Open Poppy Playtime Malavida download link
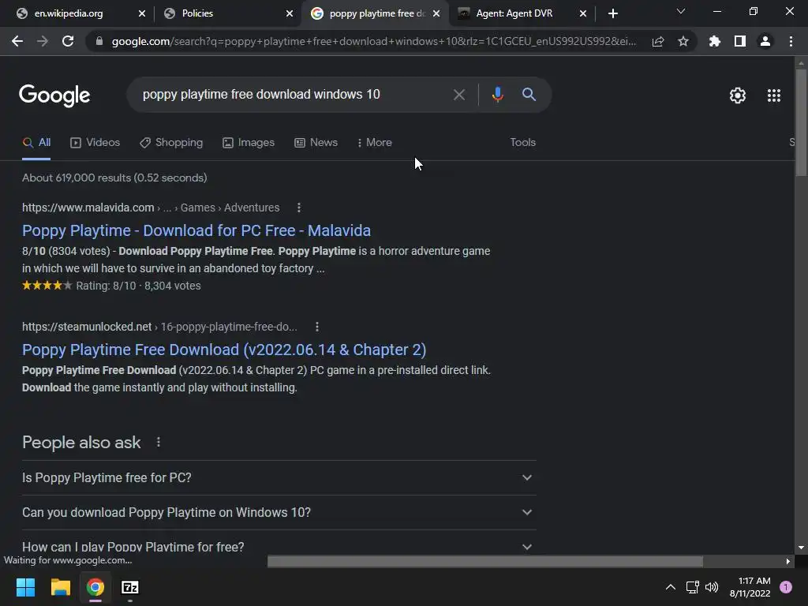The width and height of the screenshot is (808, 606). (196, 230)
